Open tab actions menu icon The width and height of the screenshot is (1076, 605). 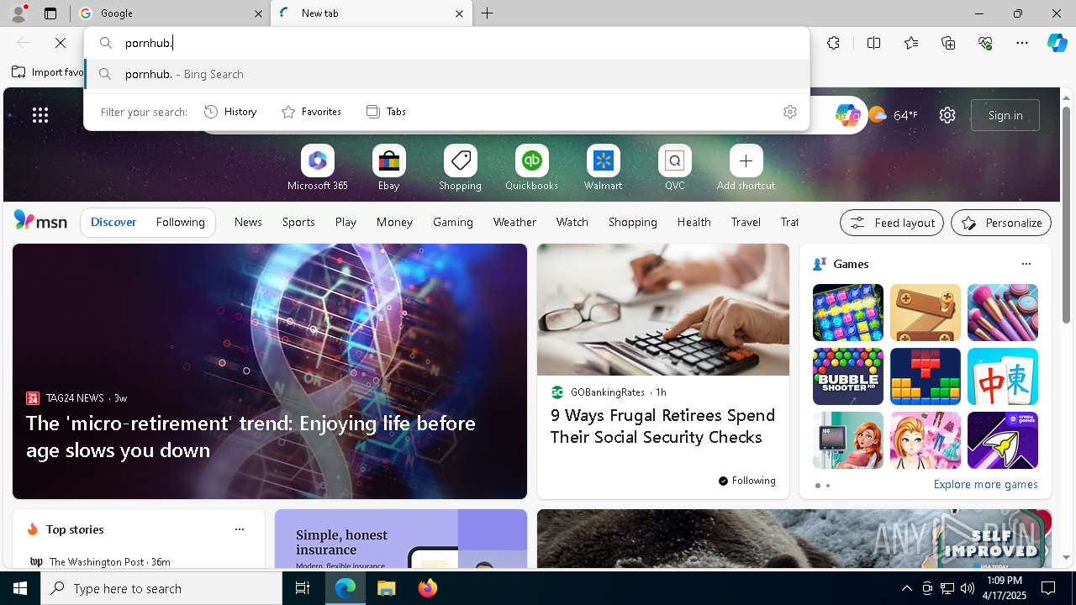click(50, 13)
